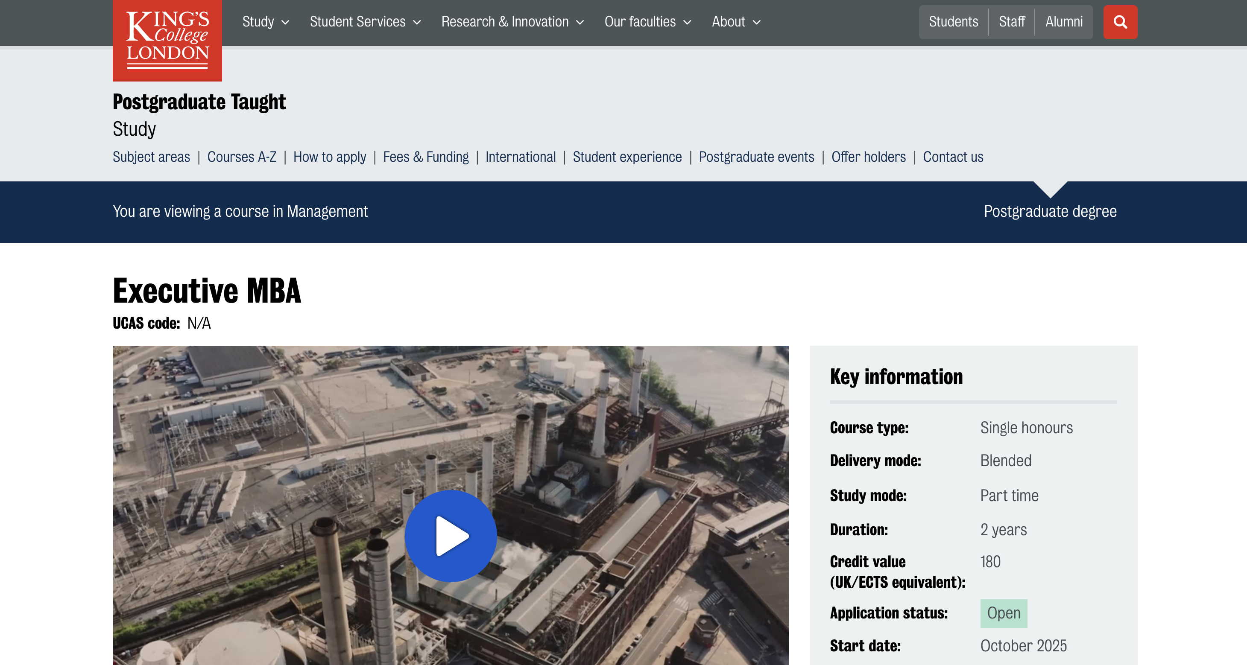The width and height of the screenshot is (1247, 665).
Task: Expand the Student Services dropdown
Action: tap(366, 22)
